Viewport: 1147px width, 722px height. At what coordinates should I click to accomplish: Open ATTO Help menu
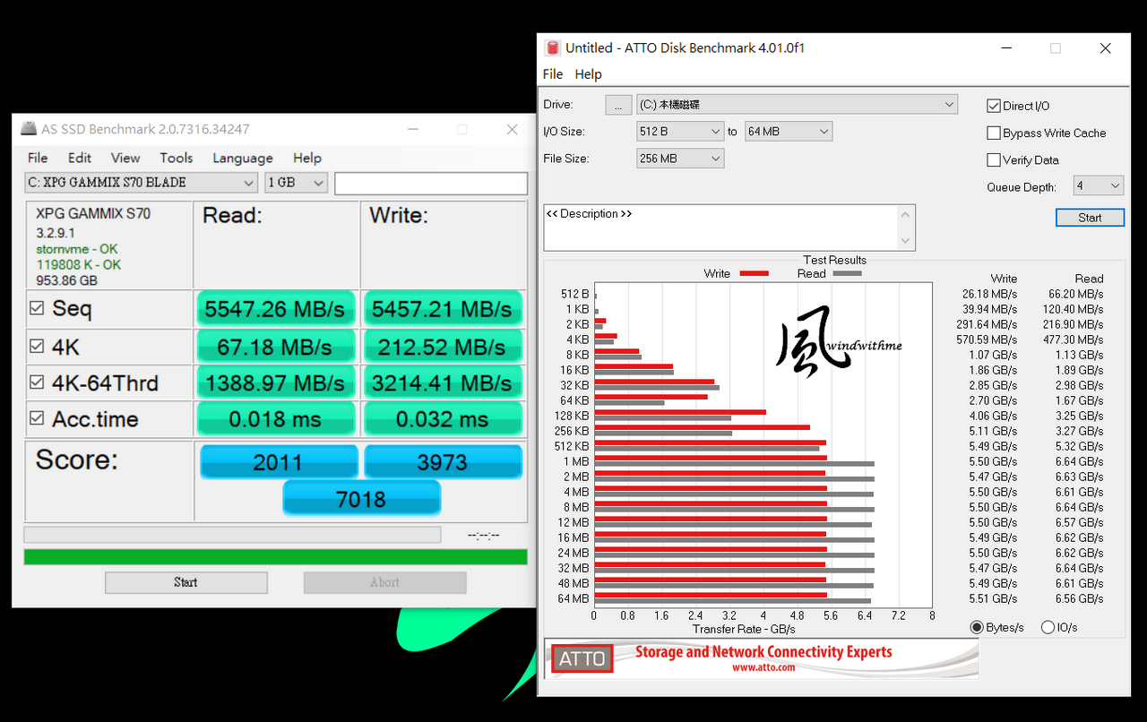point(589,74)
